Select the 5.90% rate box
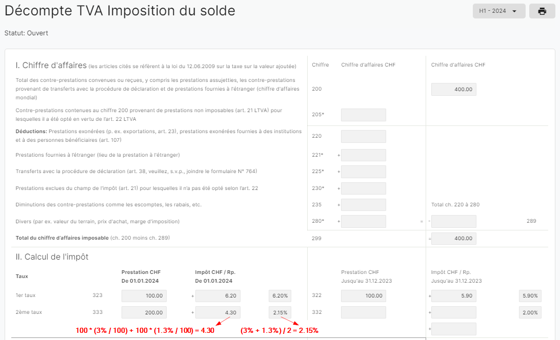Viewport: 560px width, 340px height. click(x=530, y=296)
